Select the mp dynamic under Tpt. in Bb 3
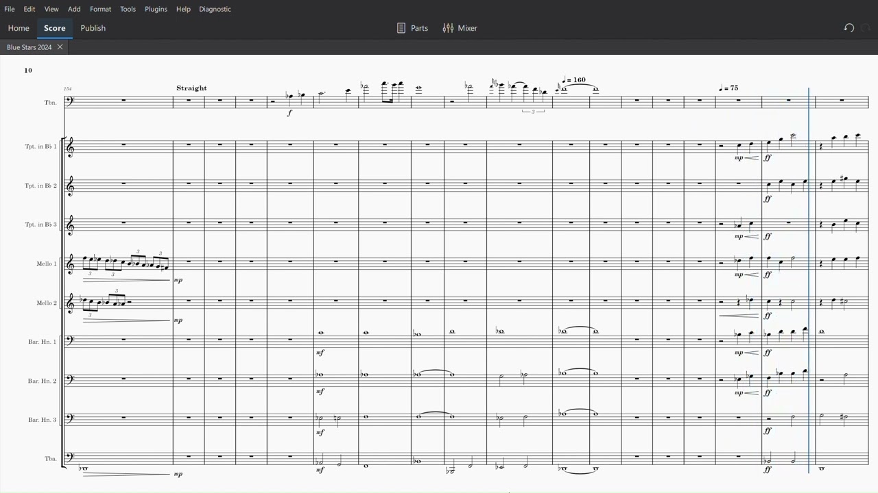This screenshot has width=878, height=493. (x=739, y=236)
